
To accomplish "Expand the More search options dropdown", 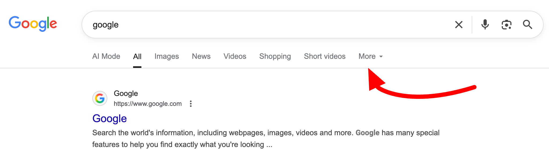I will [x=367, y=56].
